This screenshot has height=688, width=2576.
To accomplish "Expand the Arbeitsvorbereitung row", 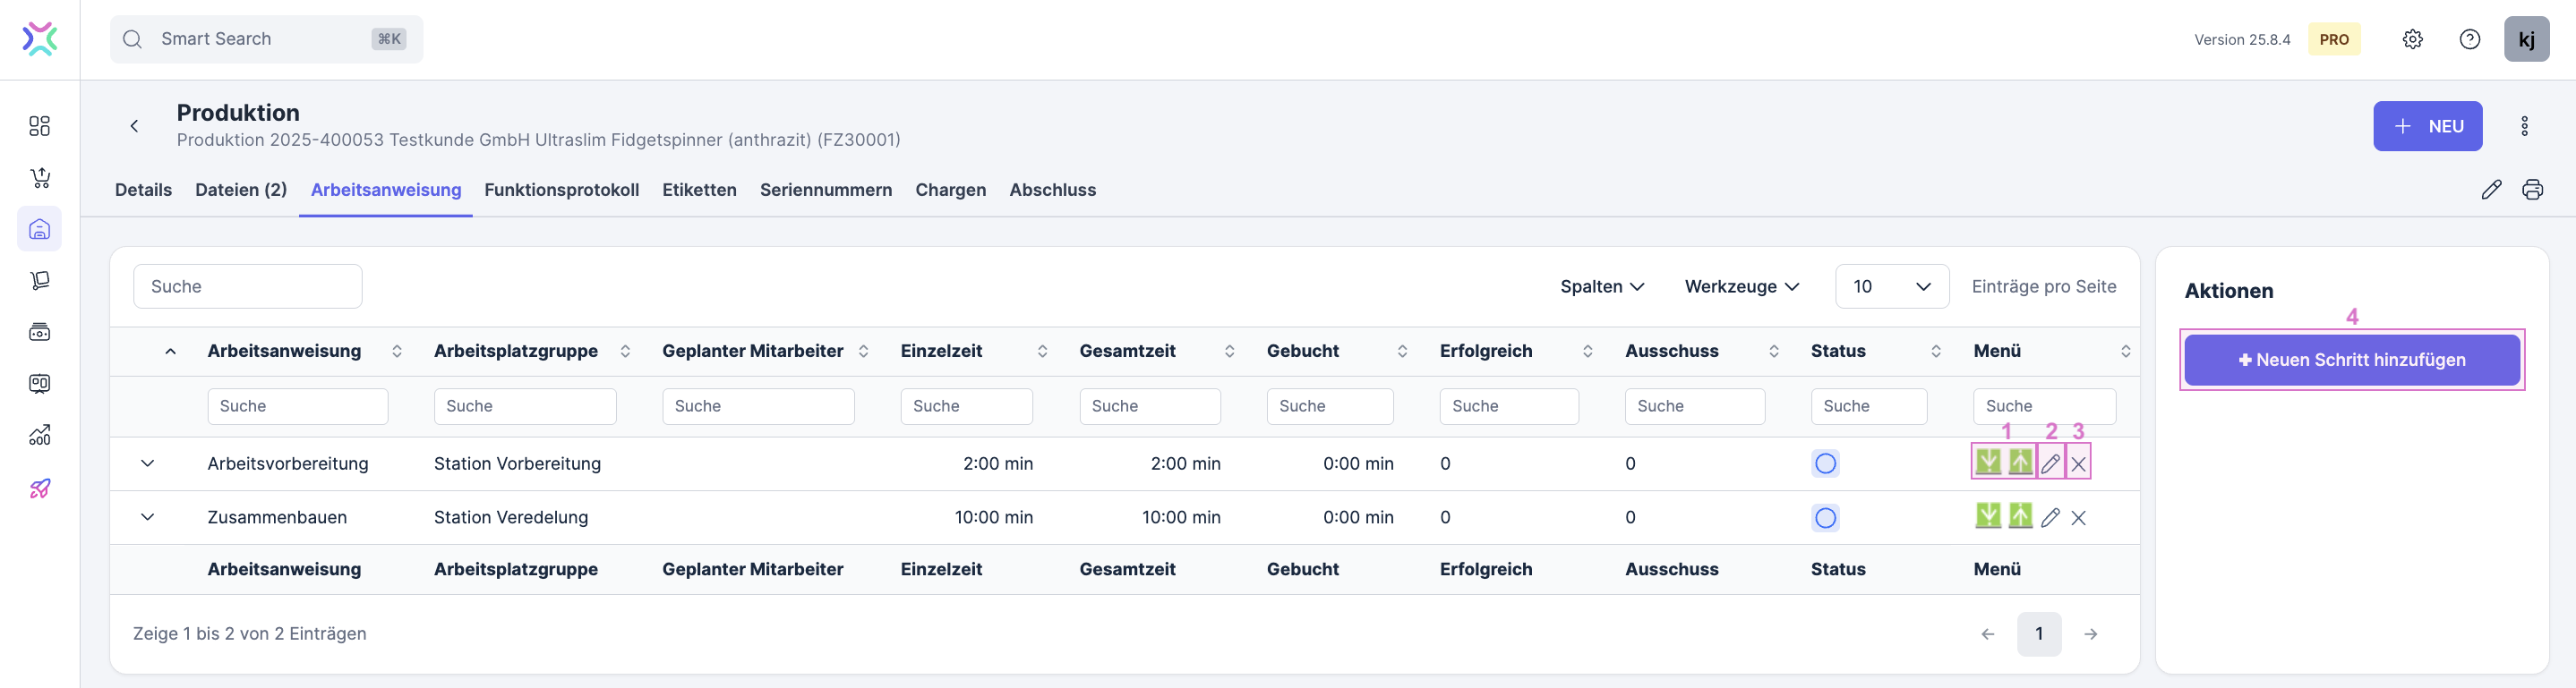I will click(x=147, y=463).
